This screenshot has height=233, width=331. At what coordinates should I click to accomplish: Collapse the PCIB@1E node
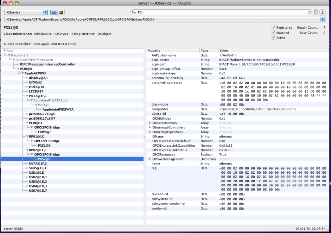click(27, 123)
